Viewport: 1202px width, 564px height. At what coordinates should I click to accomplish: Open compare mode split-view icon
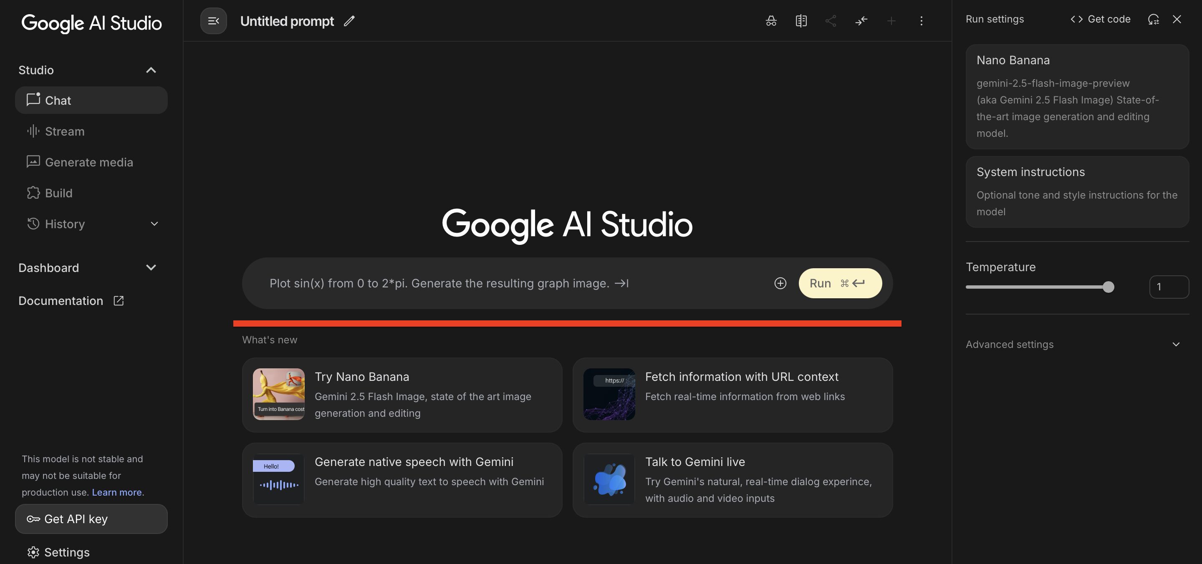click(x=801, y=21)
